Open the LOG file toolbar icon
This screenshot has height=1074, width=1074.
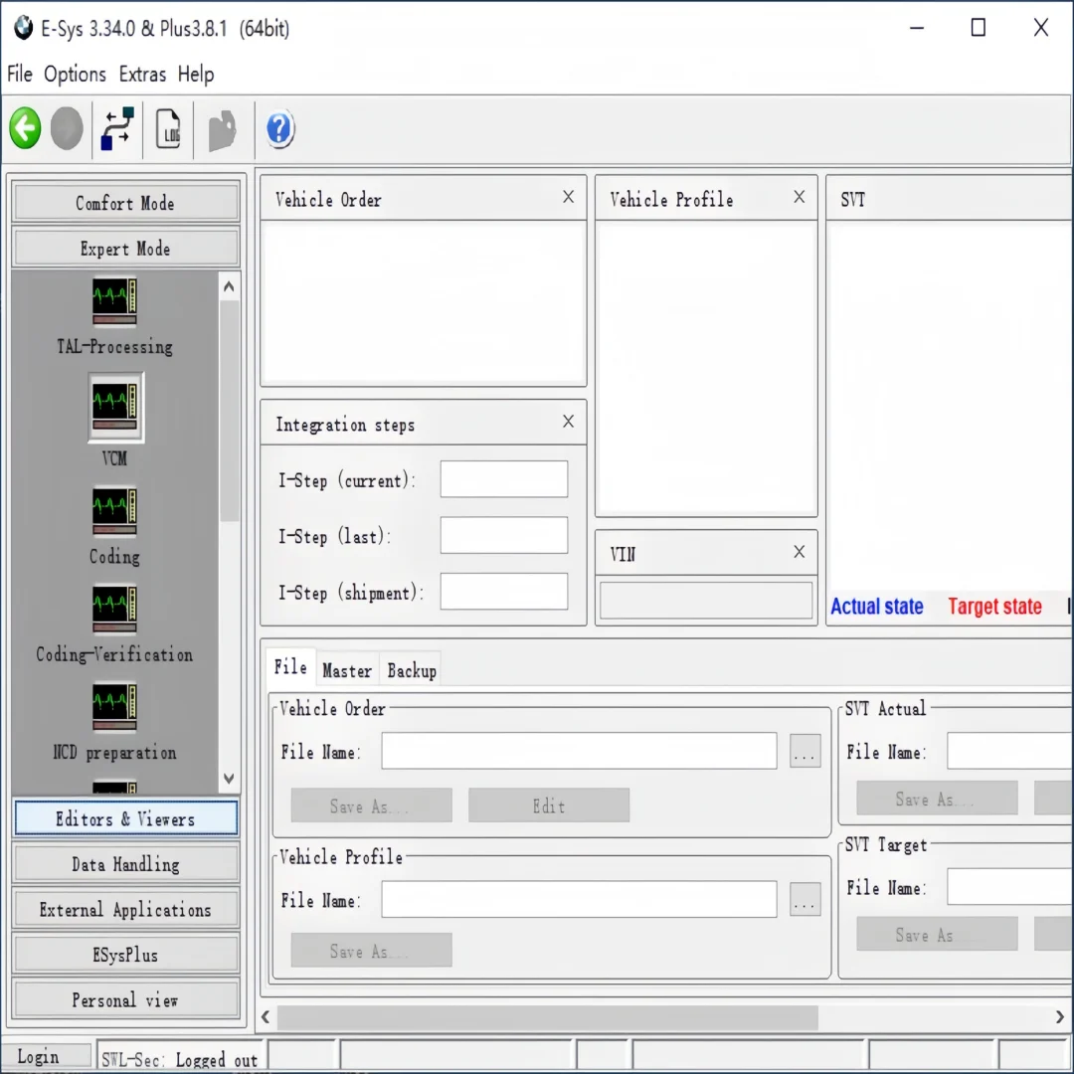click(x=168, y=128)
